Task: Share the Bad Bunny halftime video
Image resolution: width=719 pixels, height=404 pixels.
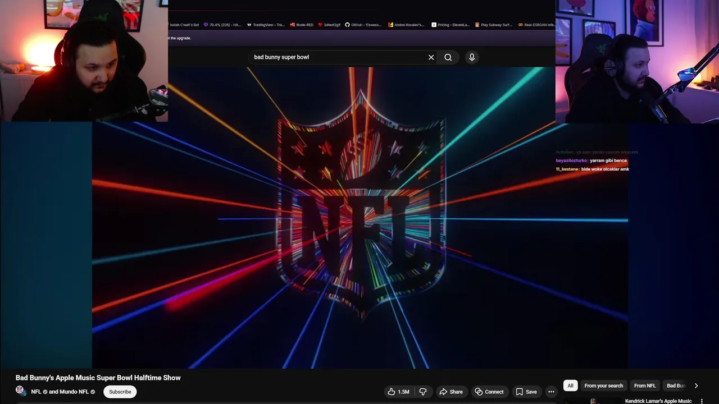Action: pos(451,392)
